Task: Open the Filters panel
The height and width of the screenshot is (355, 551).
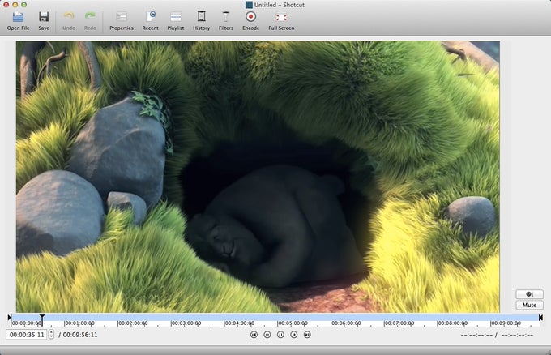Action: pos(226,21)
